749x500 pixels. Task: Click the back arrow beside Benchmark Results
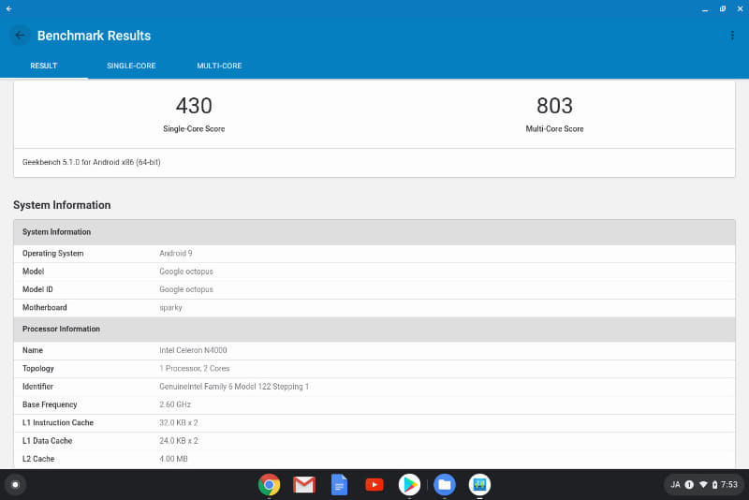pos(20,36)
